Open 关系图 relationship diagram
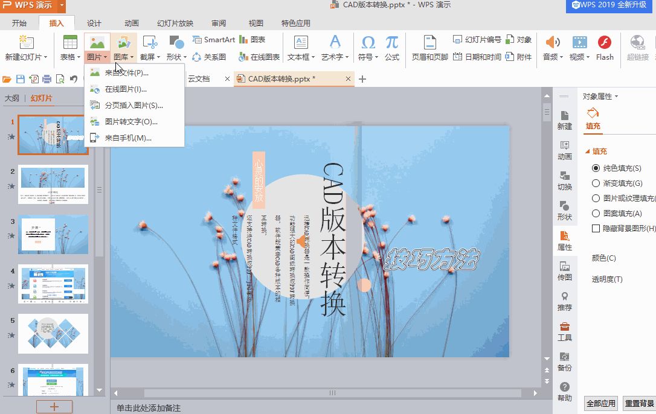The height and width of the screenshot is (414, 656). (x=209, y=57)
